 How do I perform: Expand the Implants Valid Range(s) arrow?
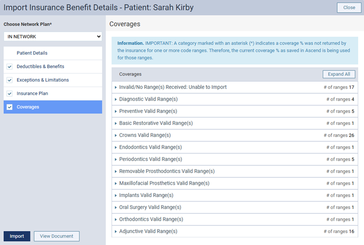115,195
